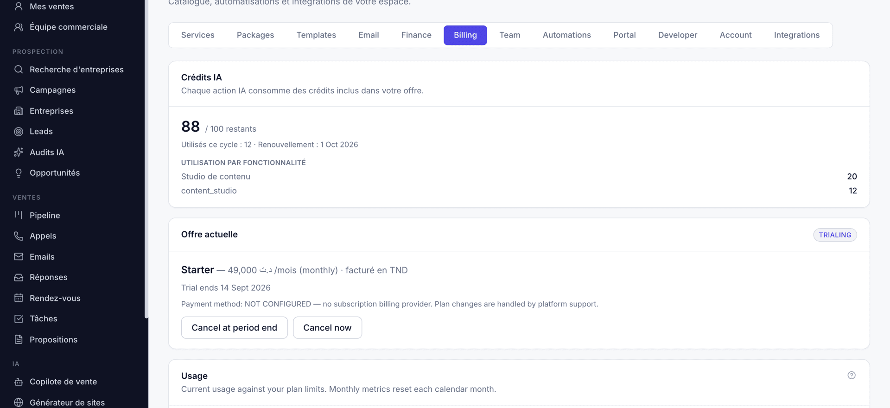Click the Rendez-vous calendar icon
The width and height of the screenshot is (890, 408).
pos(19,298)
